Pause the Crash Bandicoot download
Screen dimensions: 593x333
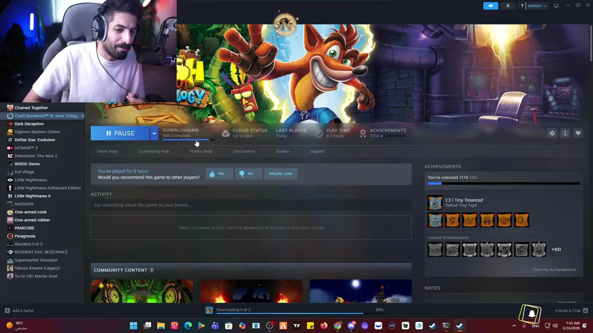click(120, 133)
